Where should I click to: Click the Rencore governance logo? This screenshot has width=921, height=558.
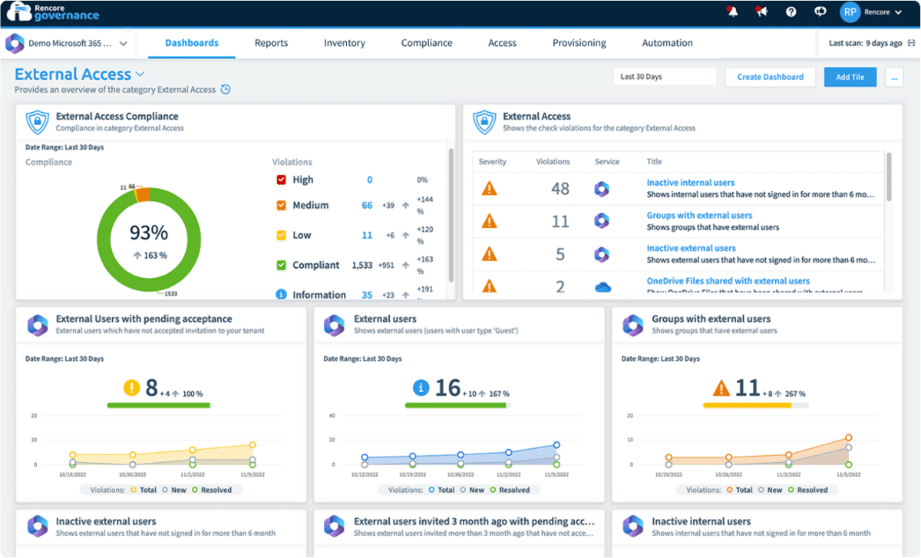pos(51,12)
